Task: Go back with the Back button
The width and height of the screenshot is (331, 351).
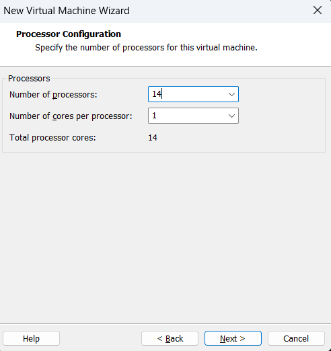Action: point(170,338)
